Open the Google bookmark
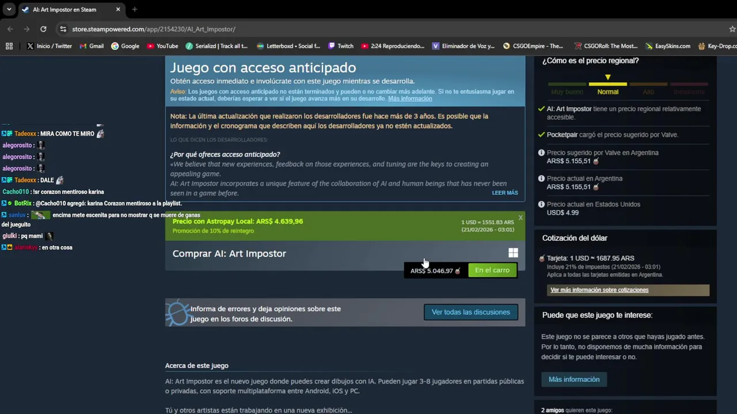The height and width of the screenshot is (414, 737). pyautogui.click(x=125, y=46)
